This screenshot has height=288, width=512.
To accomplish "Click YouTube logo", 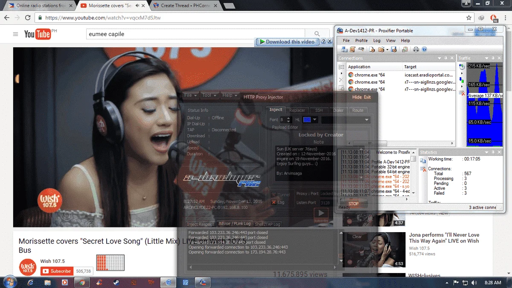I will [38, 34].
